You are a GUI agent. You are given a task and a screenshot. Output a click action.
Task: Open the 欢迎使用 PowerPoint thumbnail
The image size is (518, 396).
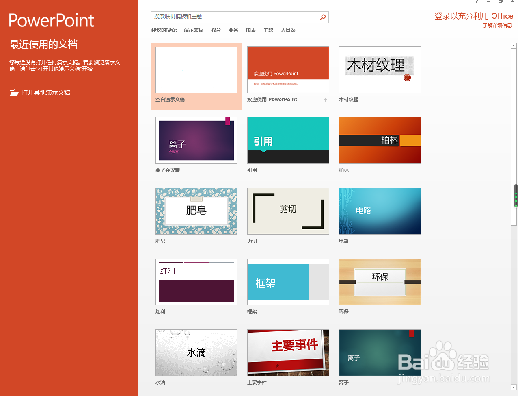pyautogui.click(x=288, y=70)
